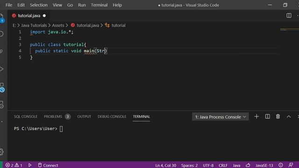Select language mode Java in status bar
Viewport: 299px width, 168px height.
(x=236, y=165)
